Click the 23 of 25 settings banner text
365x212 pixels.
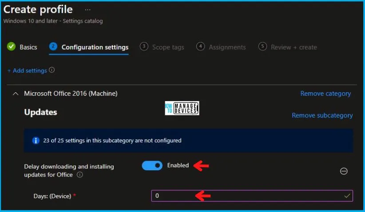[x=112, y=141]
